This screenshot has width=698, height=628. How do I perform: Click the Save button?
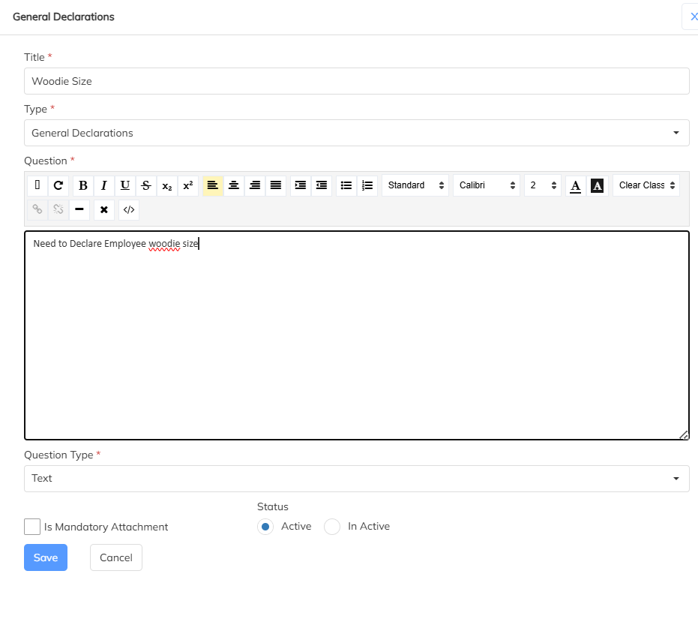(x=46, y=557)
